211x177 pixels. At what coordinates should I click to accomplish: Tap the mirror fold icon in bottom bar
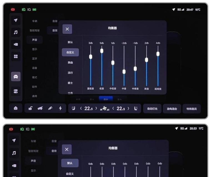(50, 108)
